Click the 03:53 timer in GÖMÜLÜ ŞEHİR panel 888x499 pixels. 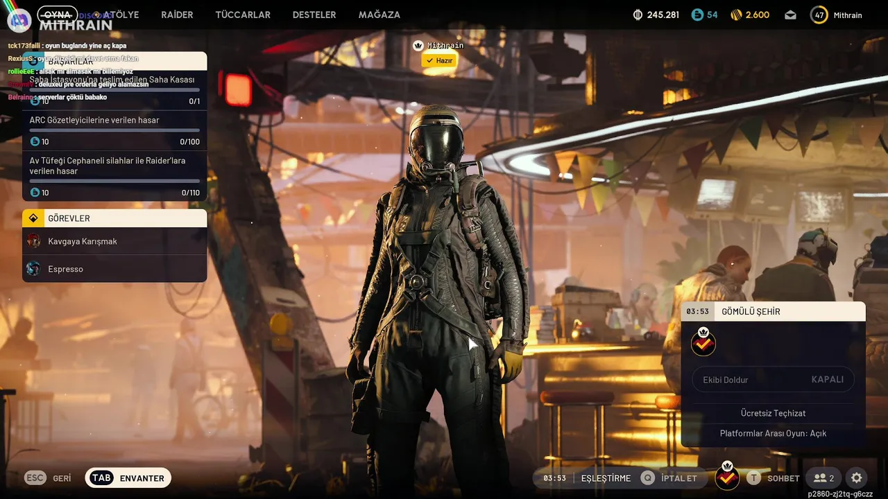pyautogui.click(x=697, y=312)
